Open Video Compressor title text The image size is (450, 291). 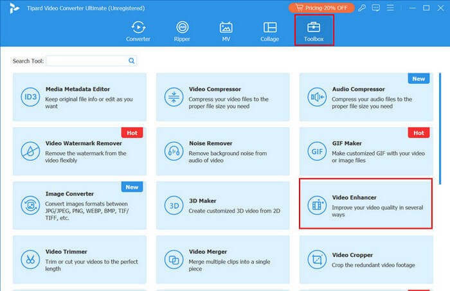[x=215, y=89]
